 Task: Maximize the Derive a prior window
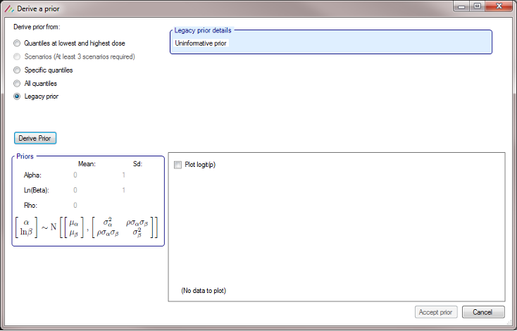(x=478, y=6)
